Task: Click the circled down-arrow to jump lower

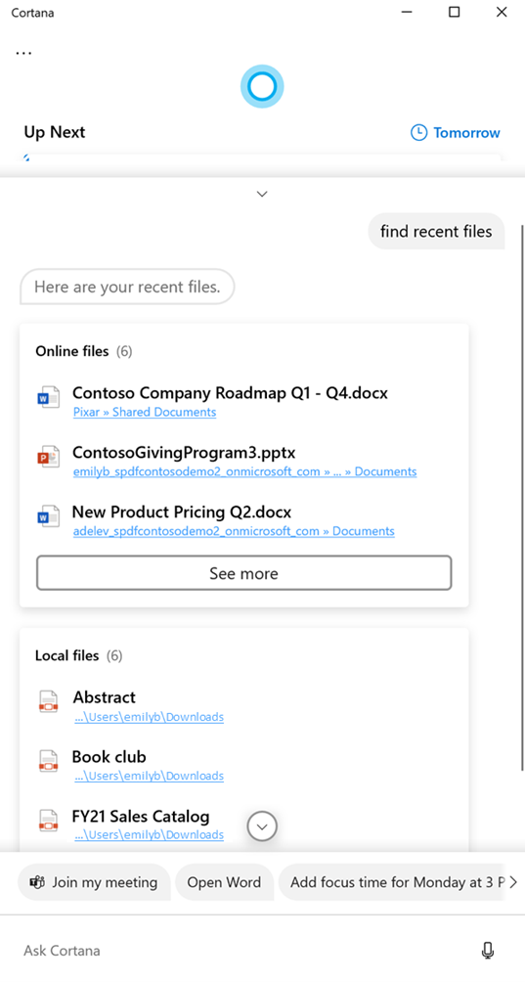Action: click(x=263, y=826)
